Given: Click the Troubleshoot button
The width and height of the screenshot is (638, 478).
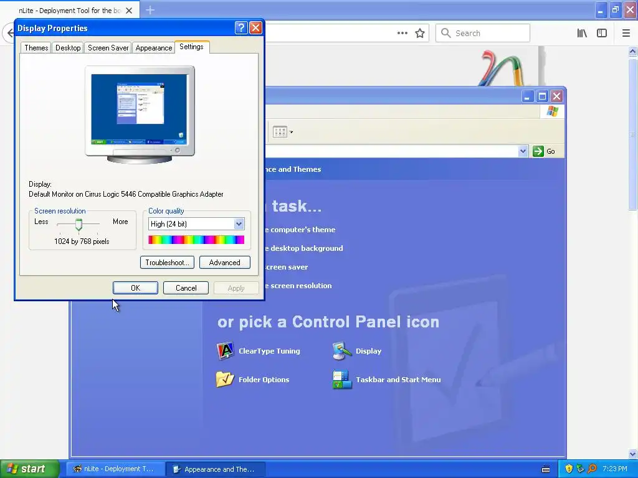Looking at the screenshot, I should [167, 263].
